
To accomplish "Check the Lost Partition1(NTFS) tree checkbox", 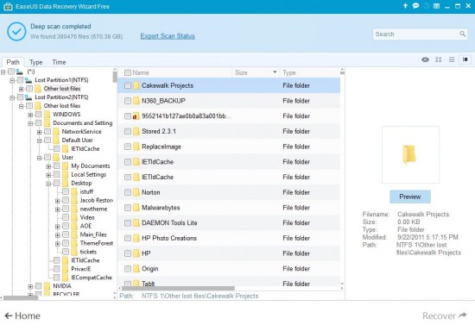I will pyautogui.click(x=21, y=80).
